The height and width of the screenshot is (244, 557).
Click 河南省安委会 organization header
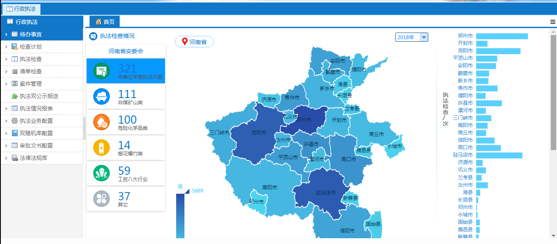point(126,51)
